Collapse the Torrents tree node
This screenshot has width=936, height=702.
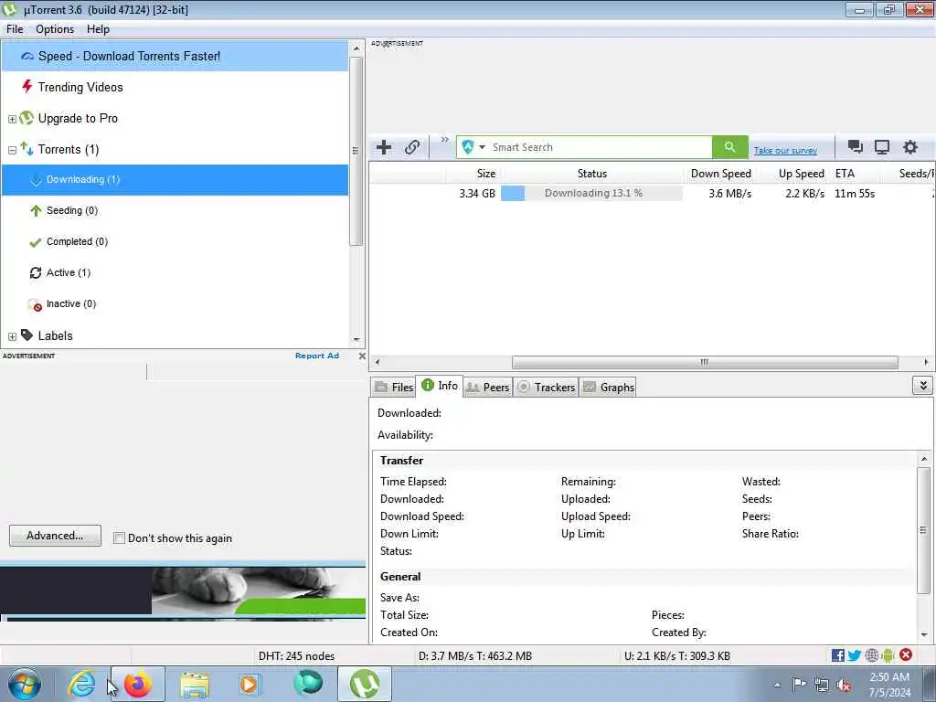pyautogui.click(x=12, y=150)
